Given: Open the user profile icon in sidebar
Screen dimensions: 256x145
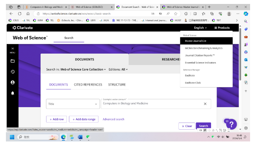Looking at the screenshot, I should click(13, 82).
